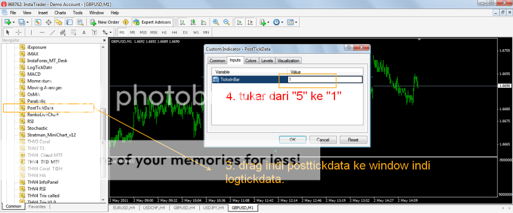Open the Charts menu
513x213 pixels.
pos(59,12)
